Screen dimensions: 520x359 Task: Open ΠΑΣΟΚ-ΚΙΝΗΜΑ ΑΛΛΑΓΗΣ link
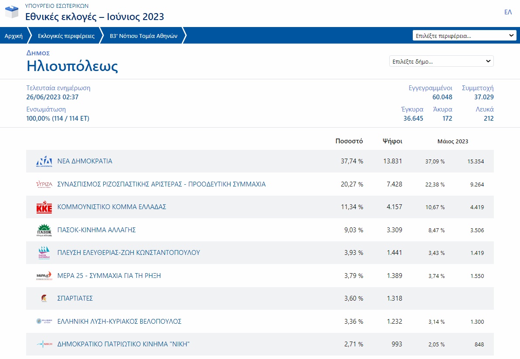(96, 230)
